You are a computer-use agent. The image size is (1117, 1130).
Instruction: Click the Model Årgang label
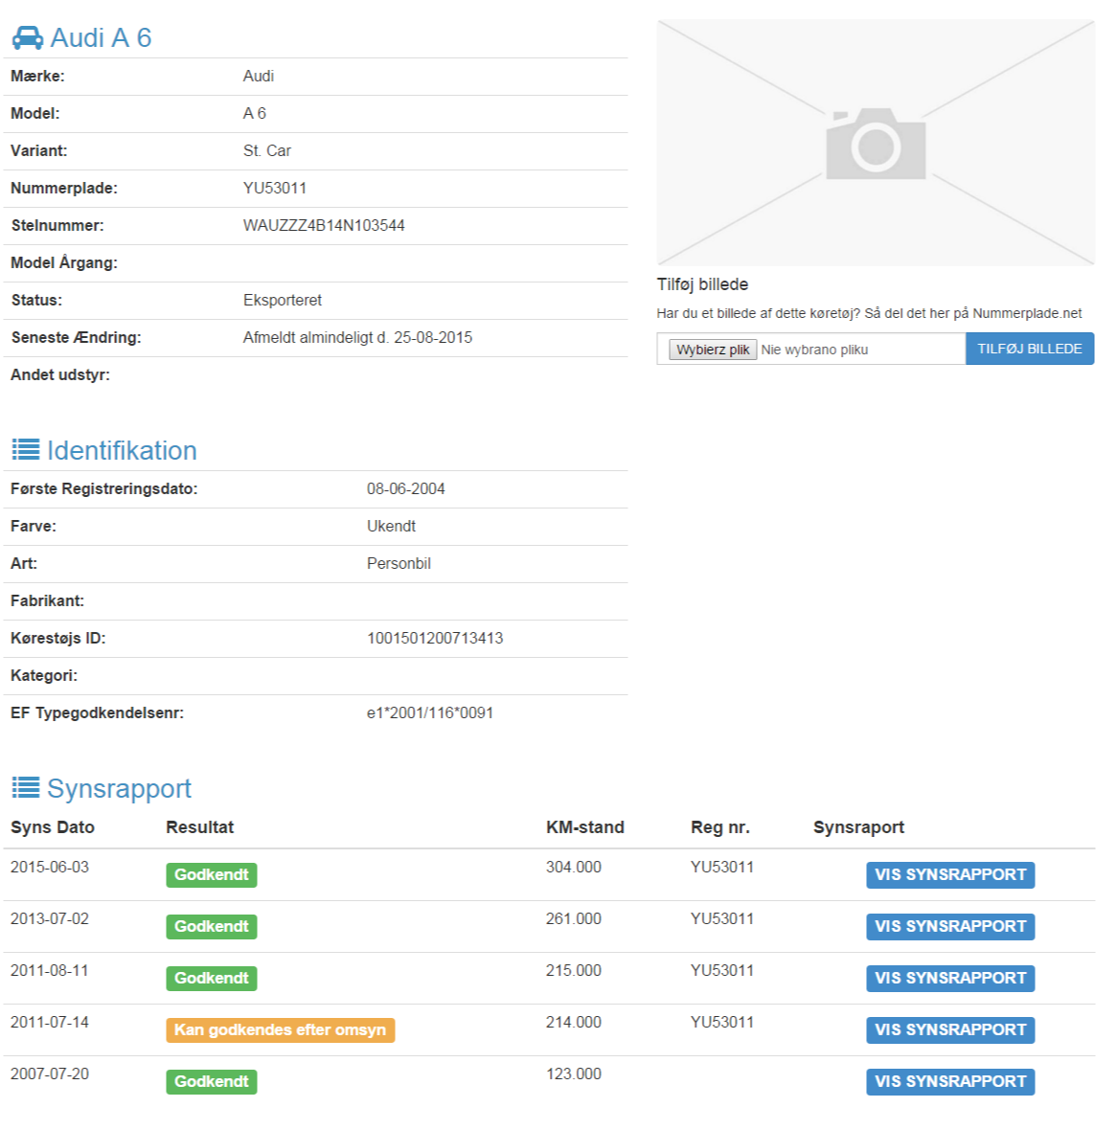pyautogui.click(x=64, y=262)
